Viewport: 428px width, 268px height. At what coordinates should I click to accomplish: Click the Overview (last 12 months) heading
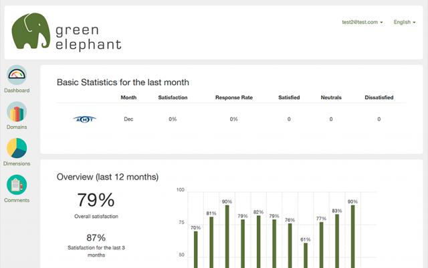(108, 177)
